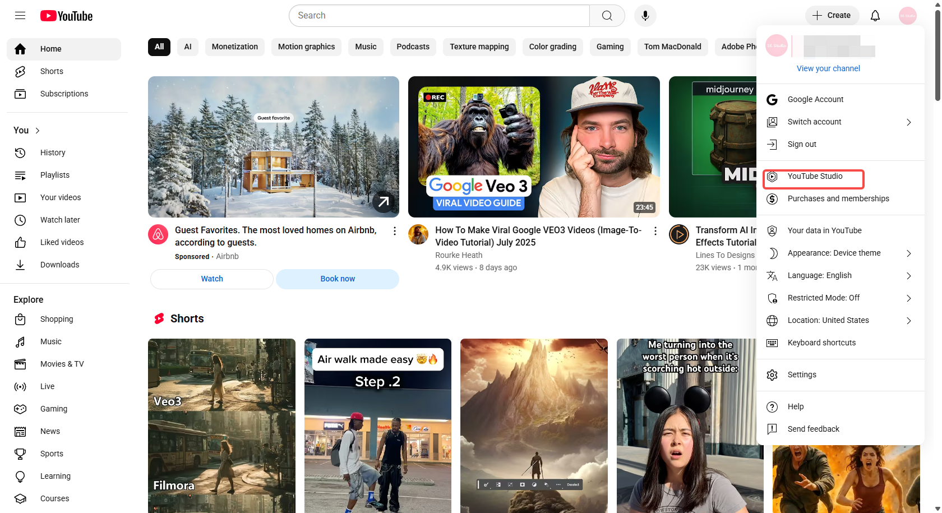Open Shopping in Explore
Screen dimensions: 942x513
64,319
